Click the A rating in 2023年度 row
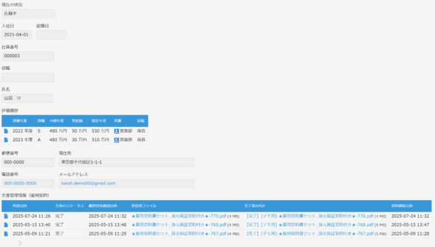The image size is (435, 247). point(39,140)
